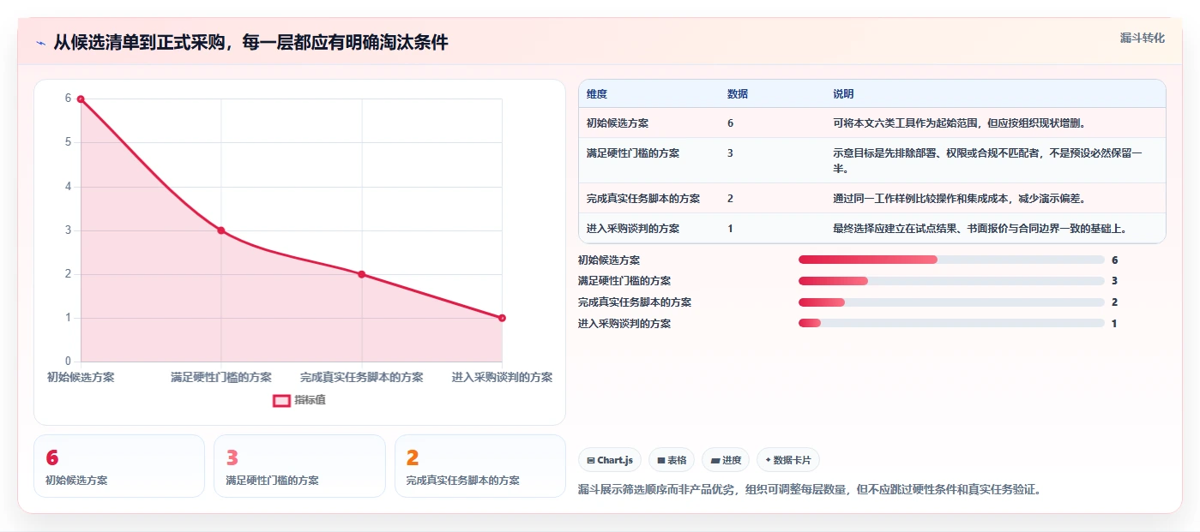This screenshot has height=532, width=1200.
Task: Click the 维度 column header
Action: tap(597, 94)
